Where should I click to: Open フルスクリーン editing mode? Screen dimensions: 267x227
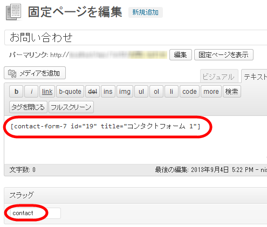[x=71, y=107]
